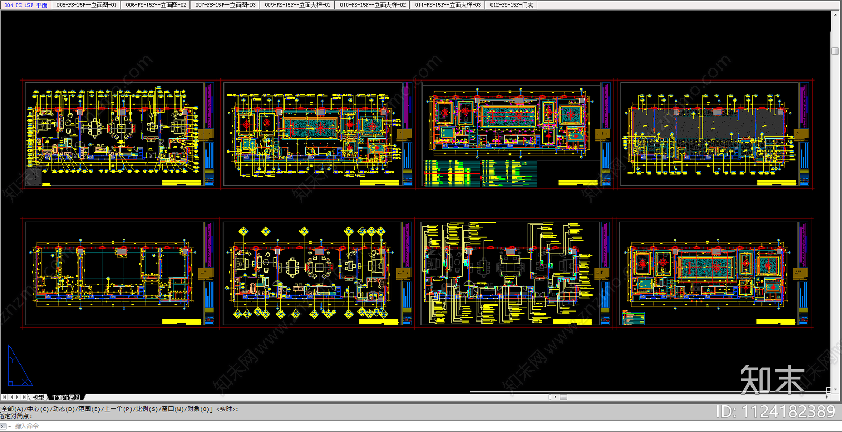Select the bottom-row sheet with yellow note callouts
The image size is (842, 432).
[516, 273]
